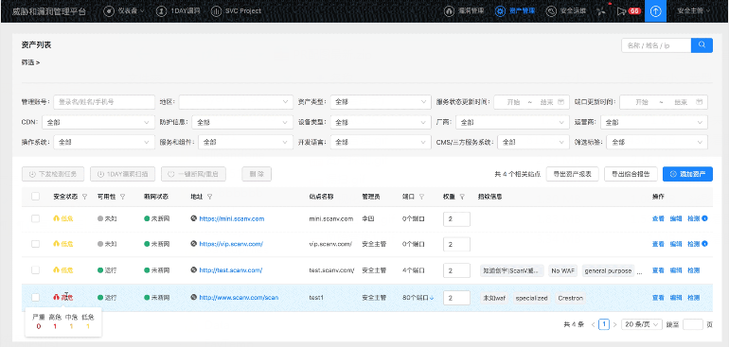Toggle the select-all checkbox in table header
The image size is (729, 347).
tap(35, 197)
